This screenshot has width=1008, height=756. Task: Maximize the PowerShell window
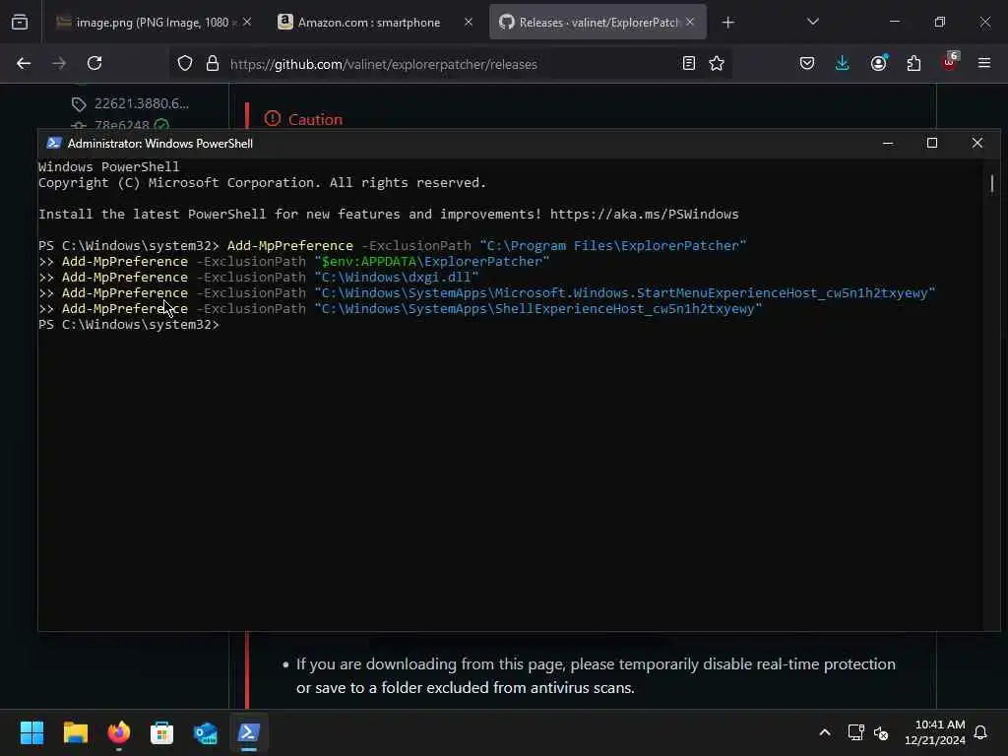932,144
